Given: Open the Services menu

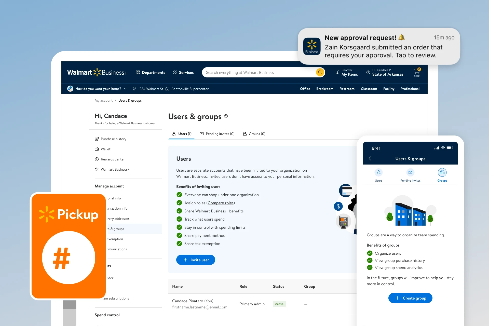Looking at the screenshot, I should click(183, 72).
